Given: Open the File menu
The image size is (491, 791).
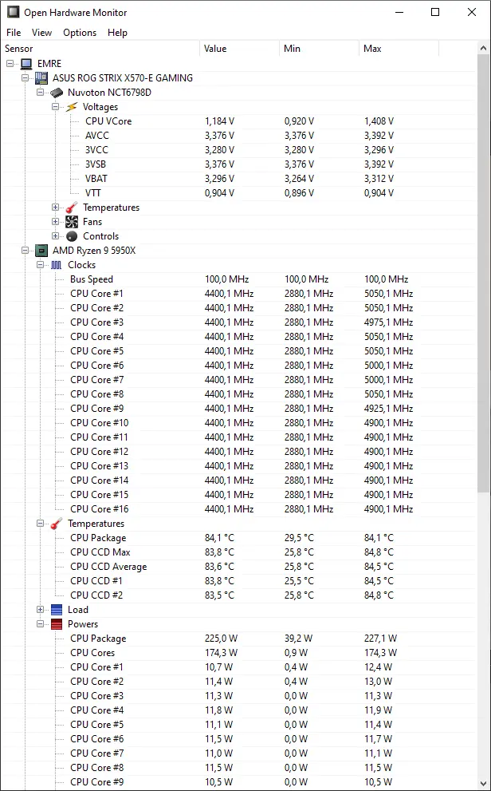Looking at the screenshot, I should click(14, 32).
